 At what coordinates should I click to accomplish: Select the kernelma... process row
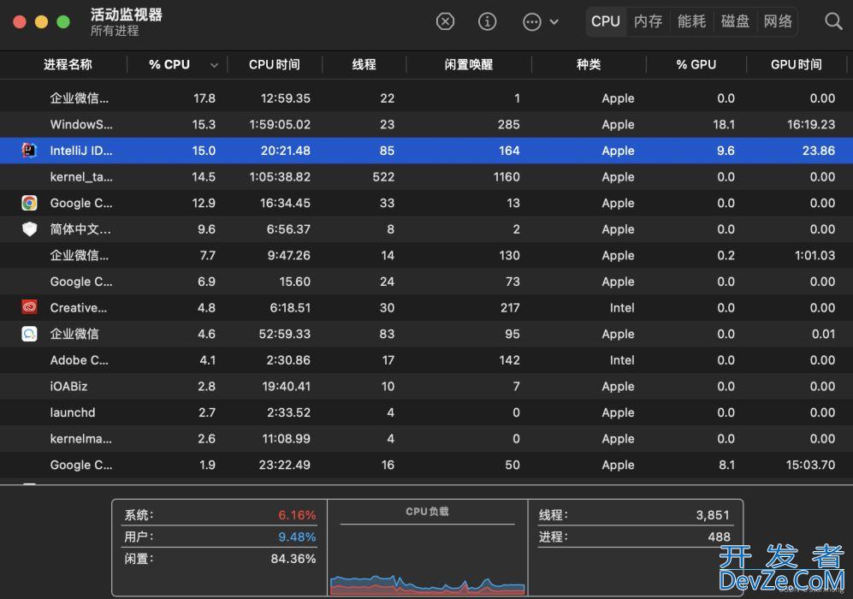[426, 438]
